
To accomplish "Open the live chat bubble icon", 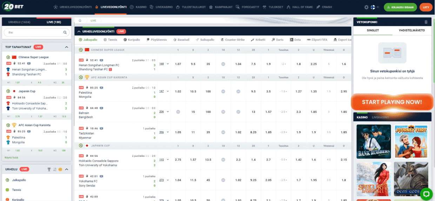I will coord(426,193).
